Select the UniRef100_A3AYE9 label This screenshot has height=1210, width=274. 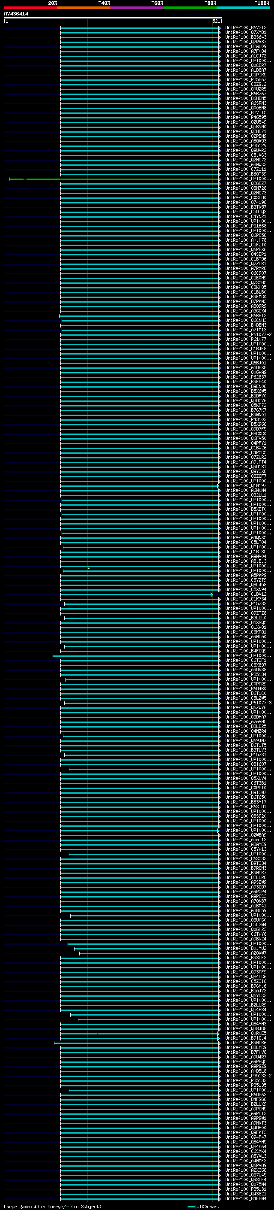pyautogui.click(x=246, y=845)
